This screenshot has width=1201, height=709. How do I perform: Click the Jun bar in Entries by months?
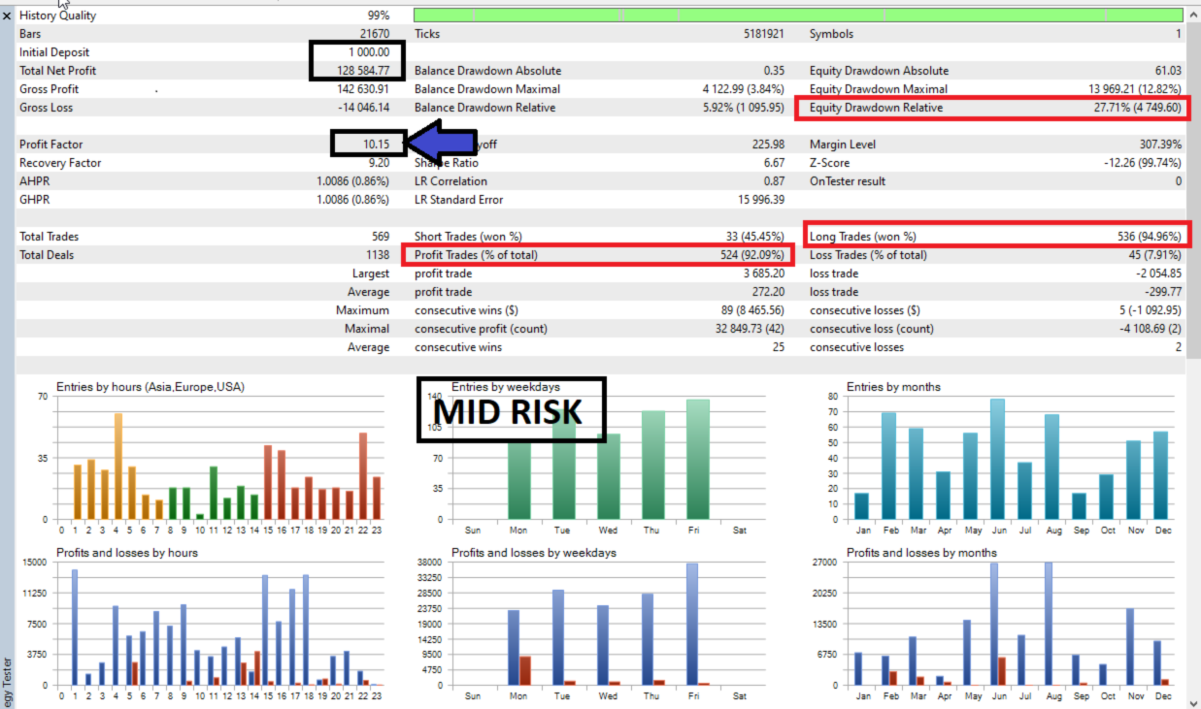pyautogui.click(x=997, y=460)
